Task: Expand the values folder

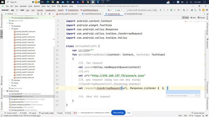Action: [x=9, y=83]
